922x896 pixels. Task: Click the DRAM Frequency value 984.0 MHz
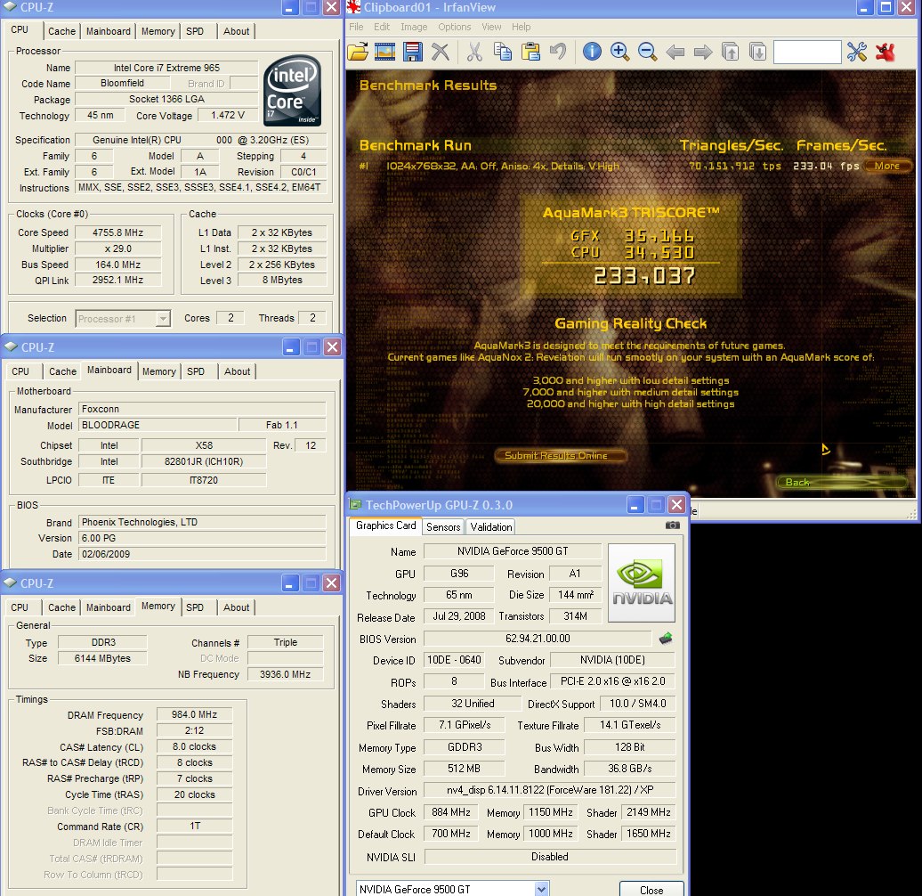coord(194,714)
